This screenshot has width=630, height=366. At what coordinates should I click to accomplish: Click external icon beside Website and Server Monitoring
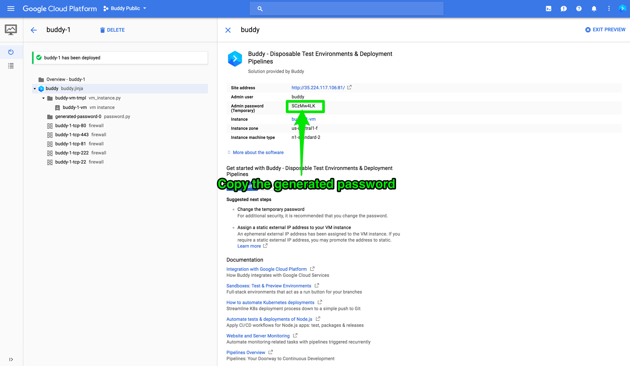(295, 335)
